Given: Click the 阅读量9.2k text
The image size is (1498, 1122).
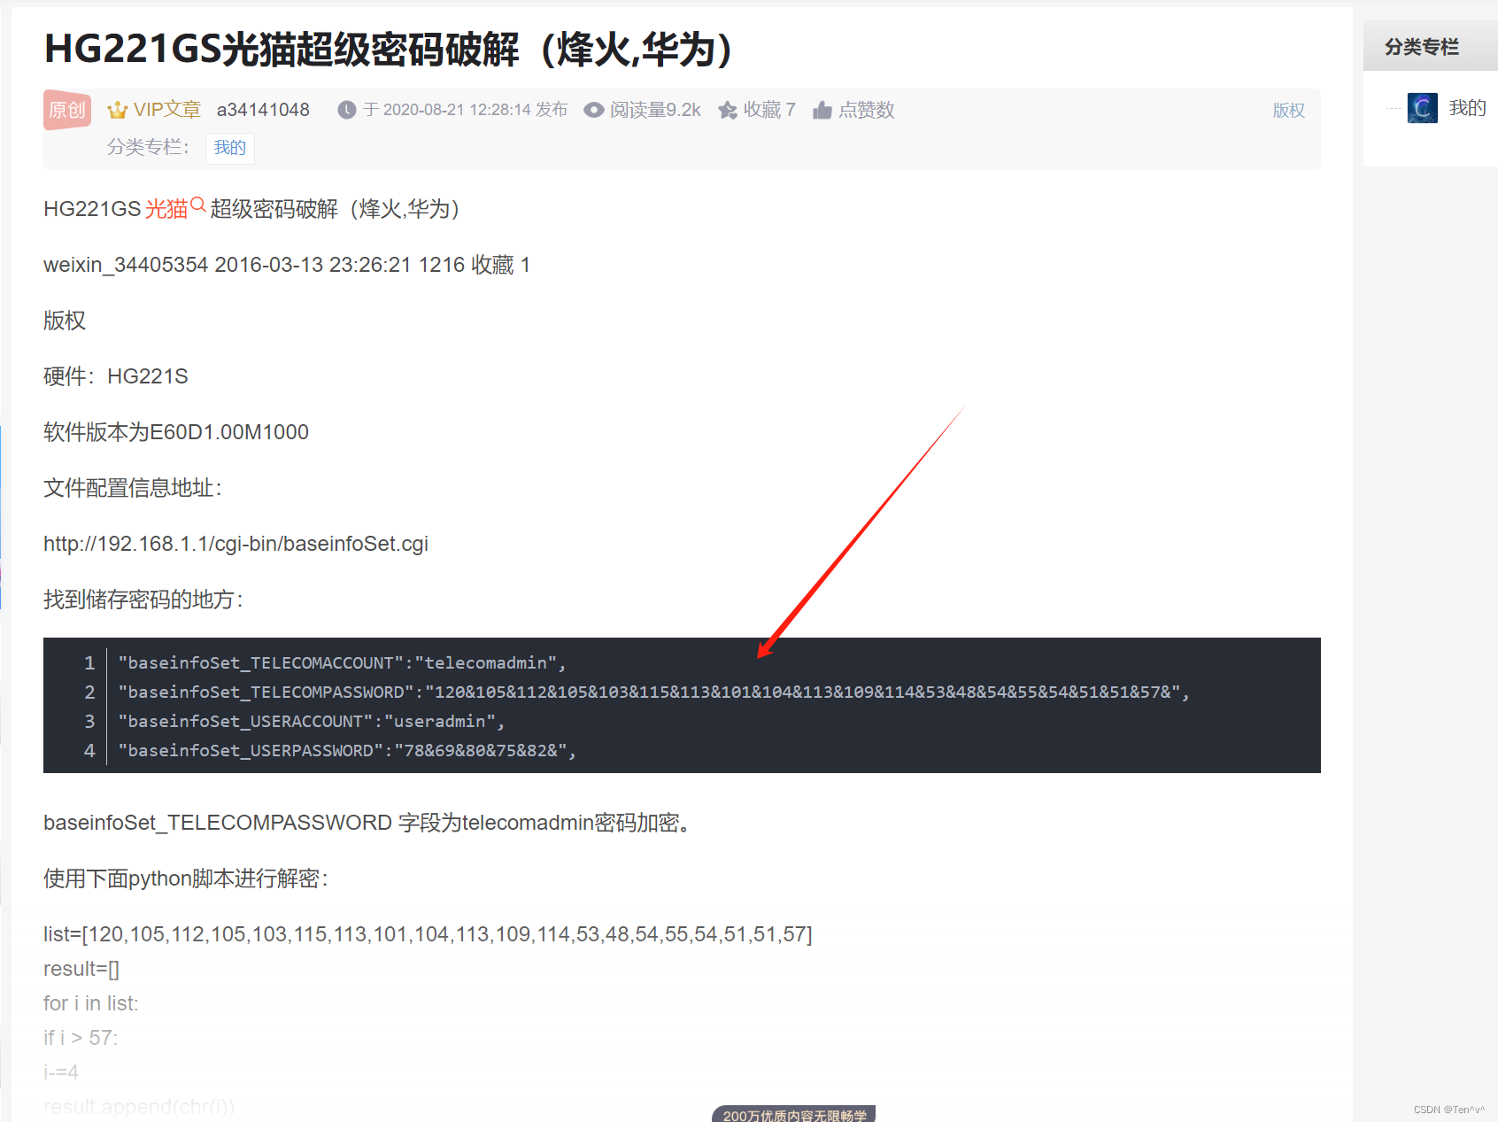Looking at the screenshot, I should [655, 110].
